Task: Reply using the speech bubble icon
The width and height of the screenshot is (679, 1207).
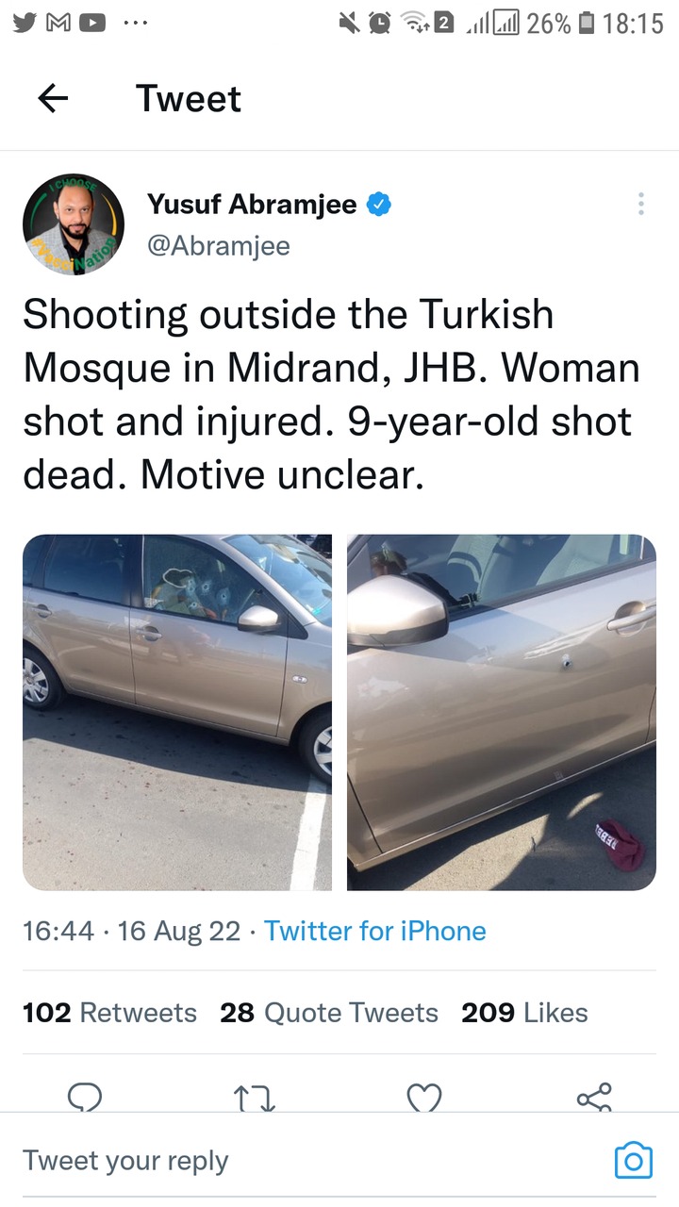Action: tap(86, 1097)
